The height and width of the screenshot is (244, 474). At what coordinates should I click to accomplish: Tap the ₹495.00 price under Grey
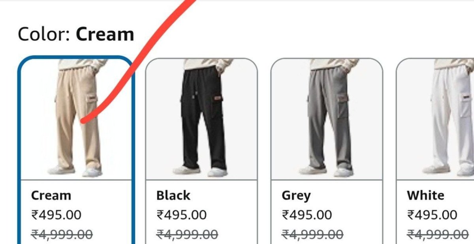(x=307, y=215)
